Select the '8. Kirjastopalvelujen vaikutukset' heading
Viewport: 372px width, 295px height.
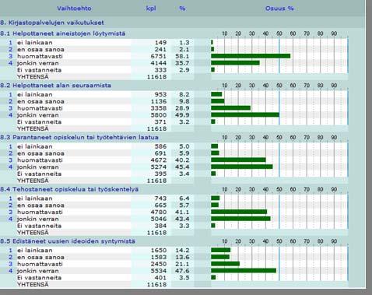52,23
